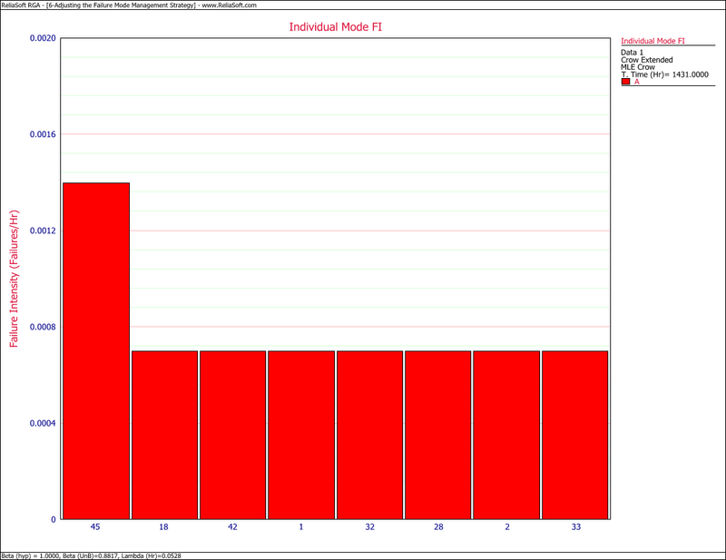The width and height of the screenshot is (726, 560).
Task: Click the 'Individual Mode FI' legend heading
Action: [x=652, y=41]
